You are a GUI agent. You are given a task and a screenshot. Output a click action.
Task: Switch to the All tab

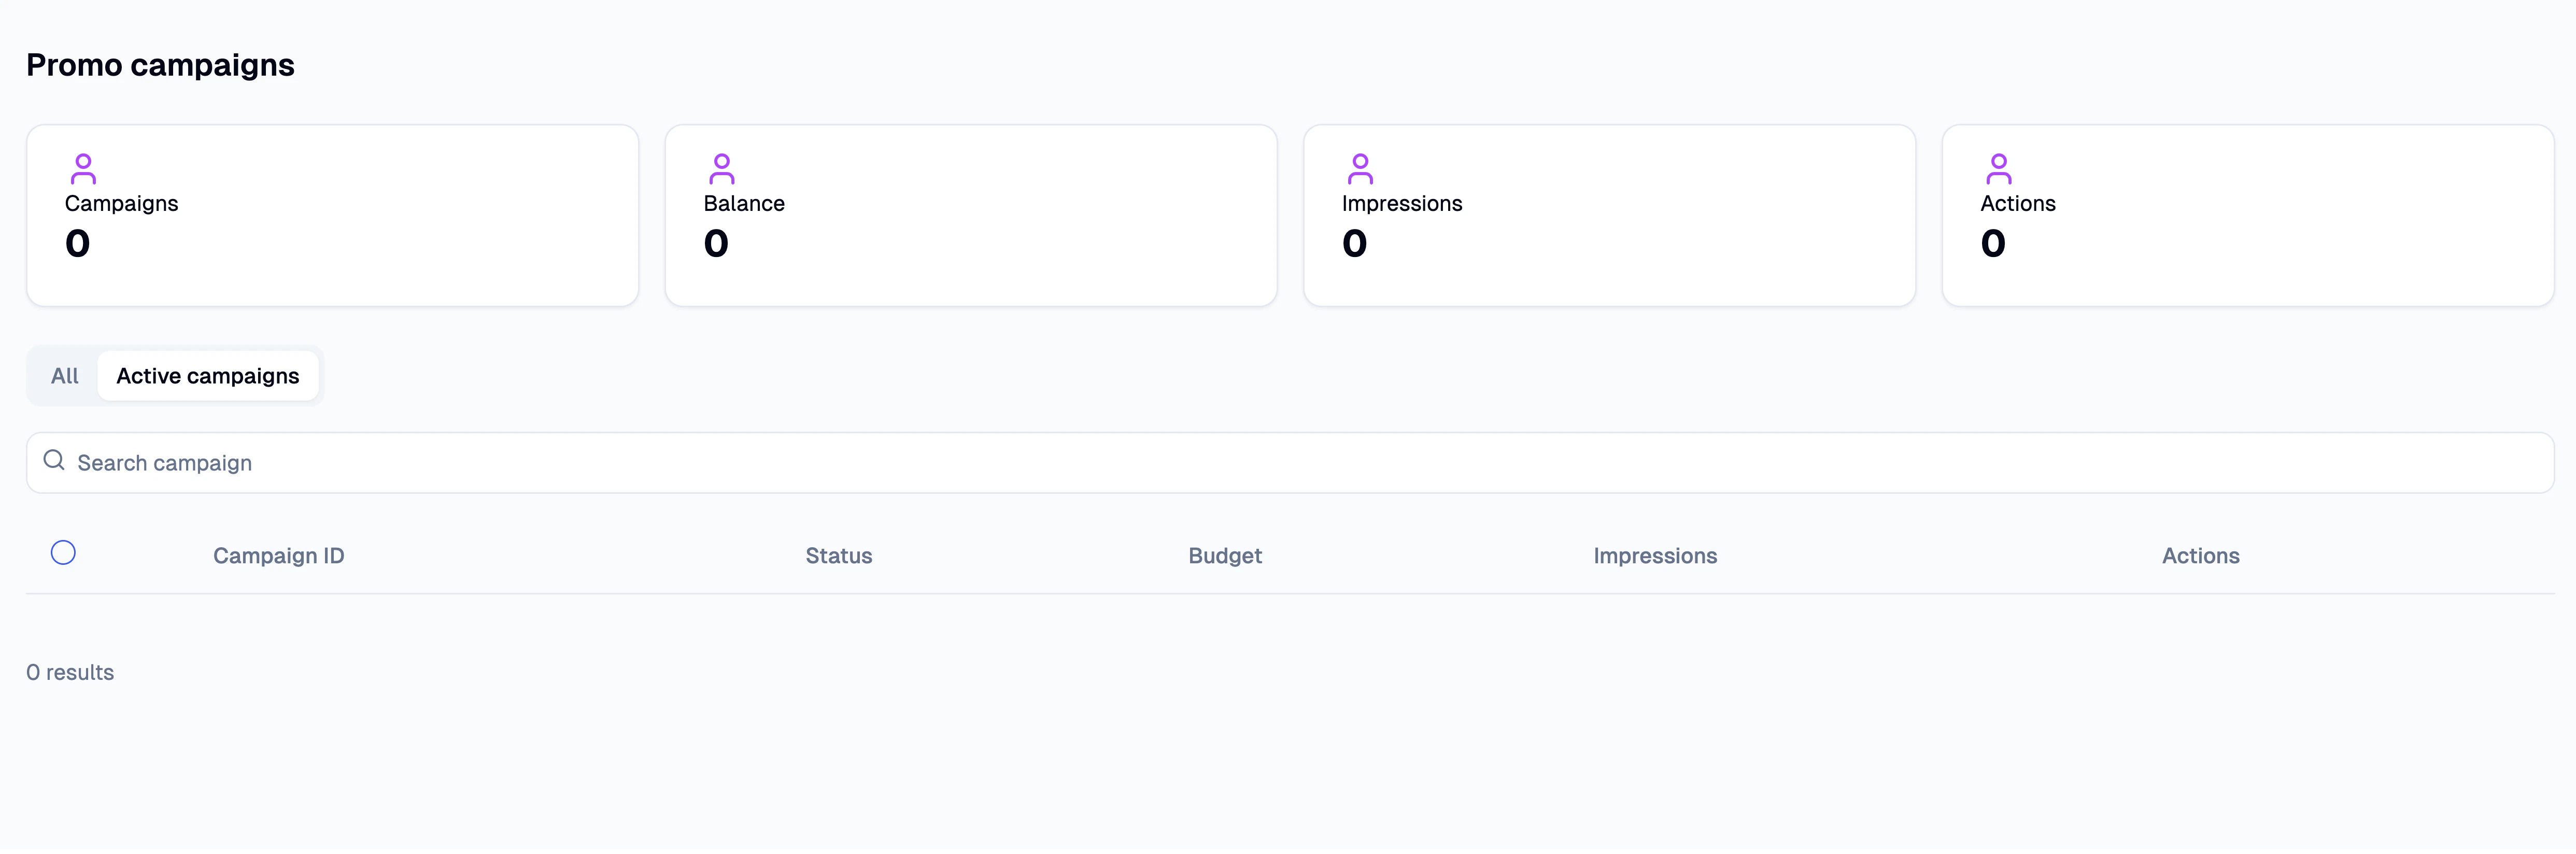64,376
